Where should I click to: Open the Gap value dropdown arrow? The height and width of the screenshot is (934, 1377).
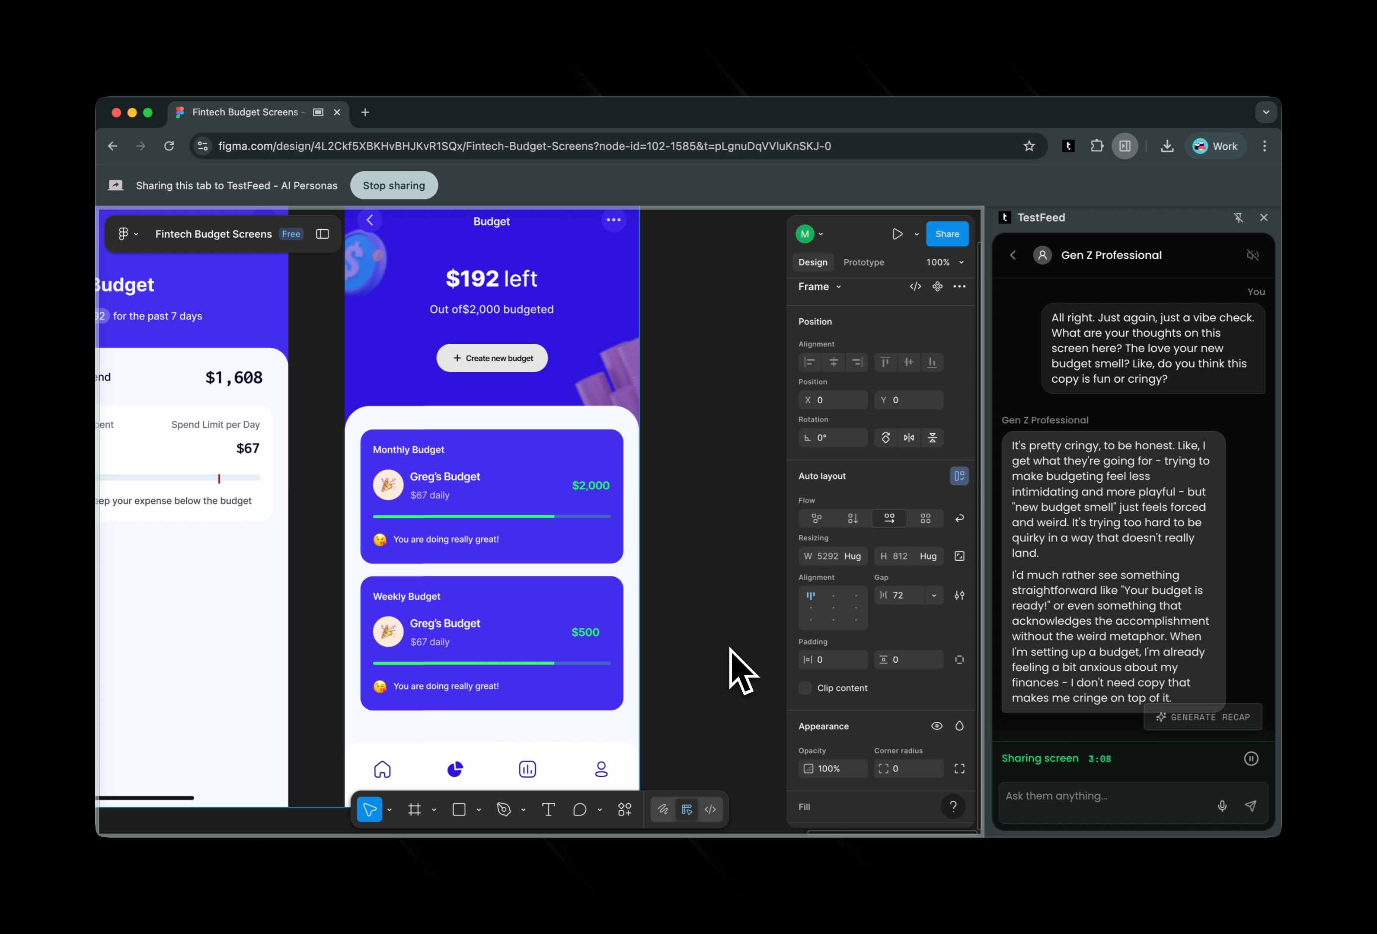point(934,595)
